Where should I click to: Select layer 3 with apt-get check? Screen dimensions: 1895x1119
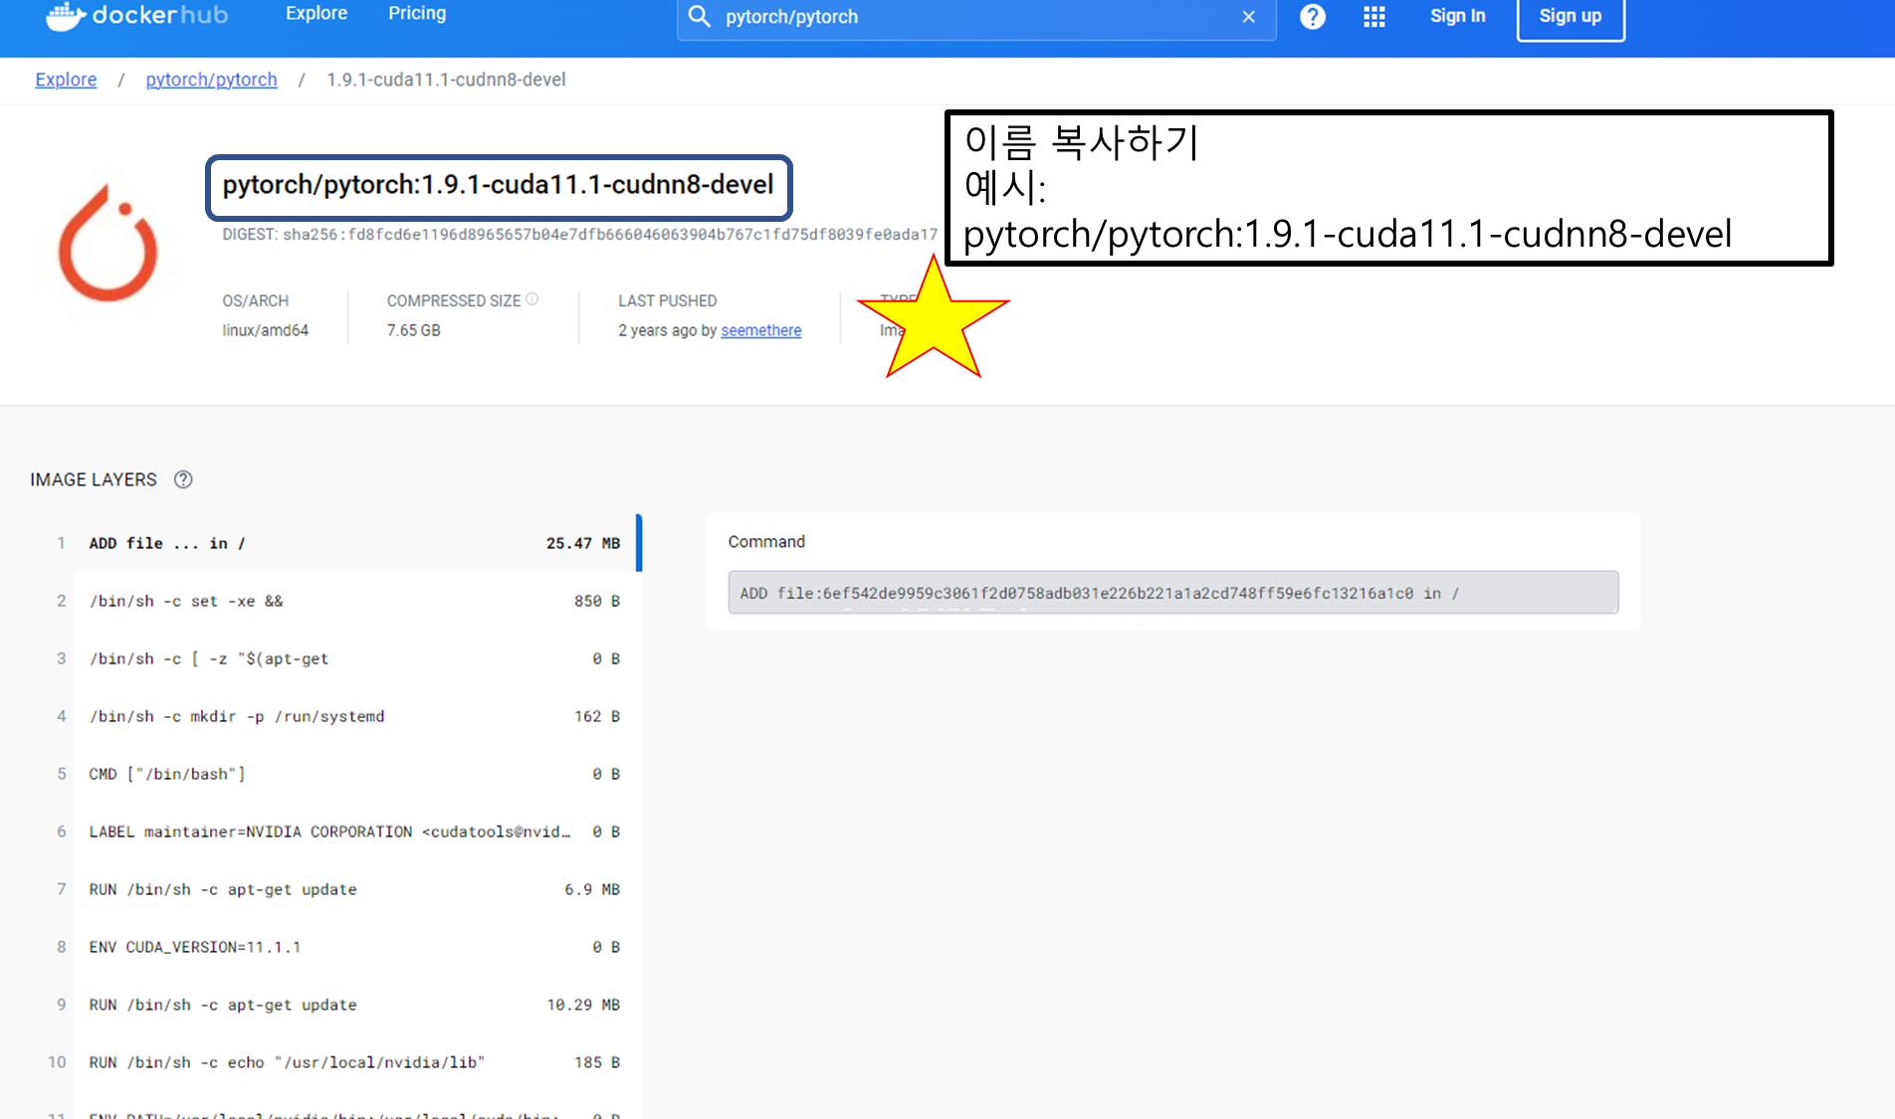click(x=338, y=658)
